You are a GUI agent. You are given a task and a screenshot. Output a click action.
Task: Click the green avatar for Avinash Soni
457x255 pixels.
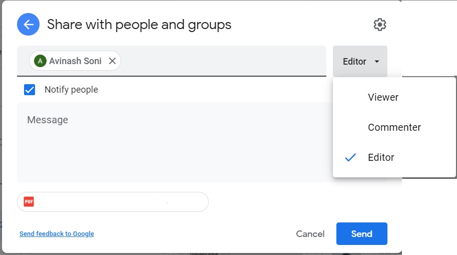(x=40, y=61)
